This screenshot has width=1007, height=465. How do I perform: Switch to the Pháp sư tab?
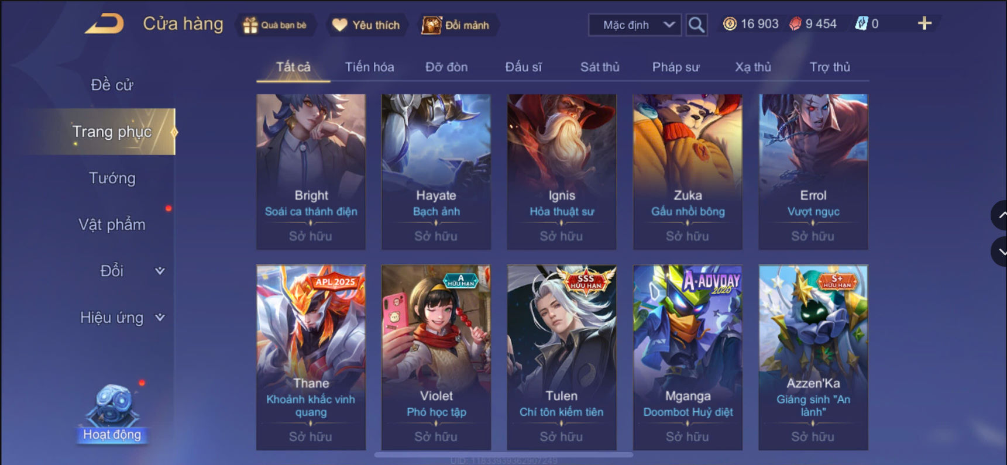click(x=676, y=67)
